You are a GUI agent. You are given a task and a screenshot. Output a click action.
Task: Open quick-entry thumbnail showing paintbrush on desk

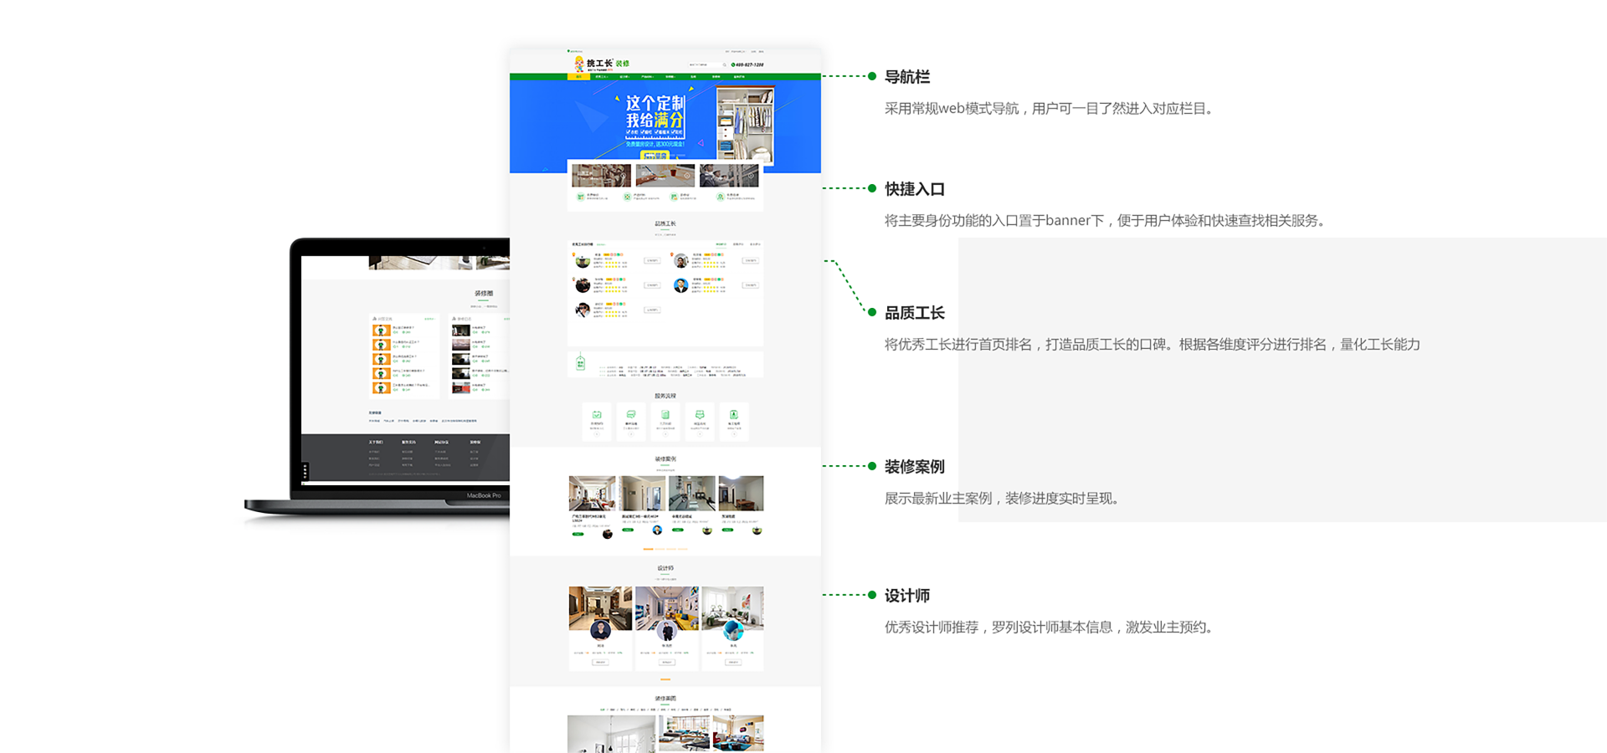coord(665,176)
